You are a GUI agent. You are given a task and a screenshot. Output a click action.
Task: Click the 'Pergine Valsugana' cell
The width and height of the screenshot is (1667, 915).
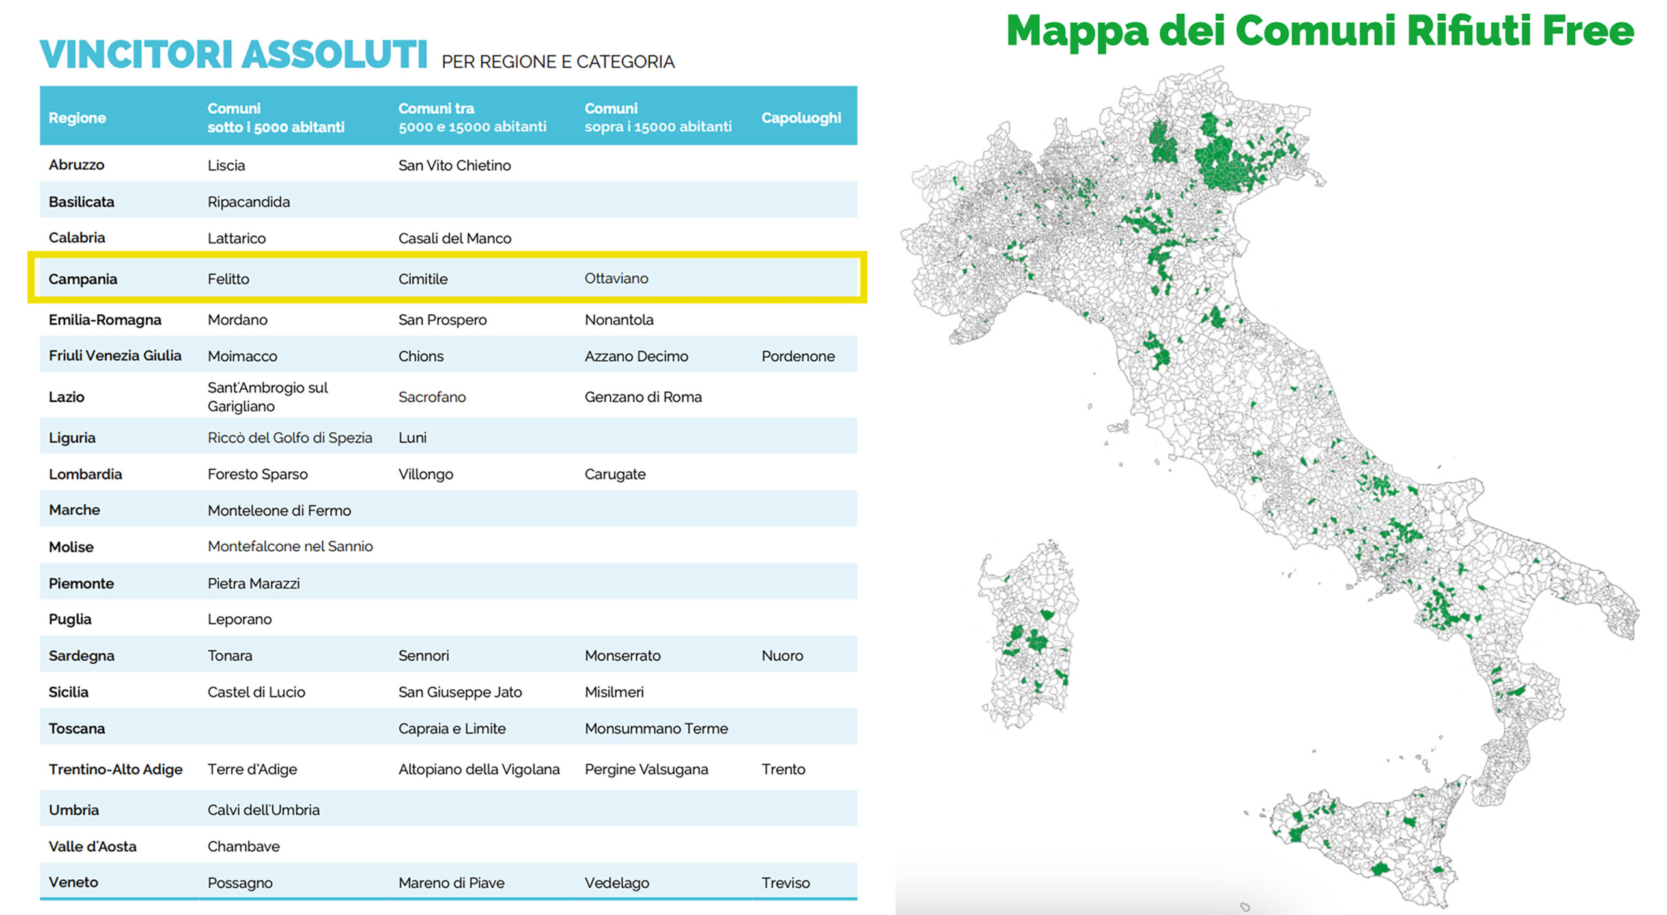(x=646, y=769)
